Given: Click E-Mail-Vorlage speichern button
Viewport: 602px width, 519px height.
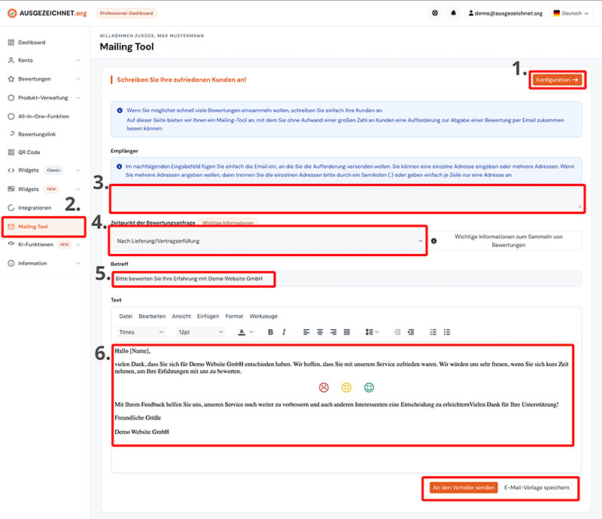Looking at the screenshot, I should point(537,487).
